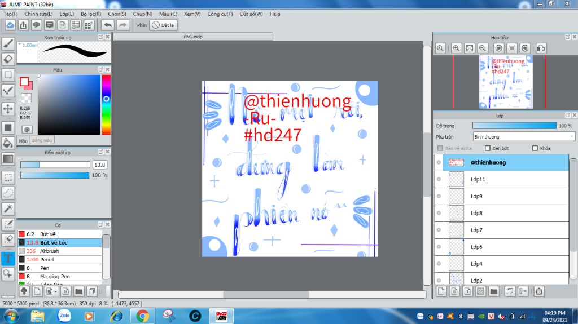Hide the Lớp11 layer
Screen dimensions: 578x324
(439, 179)
